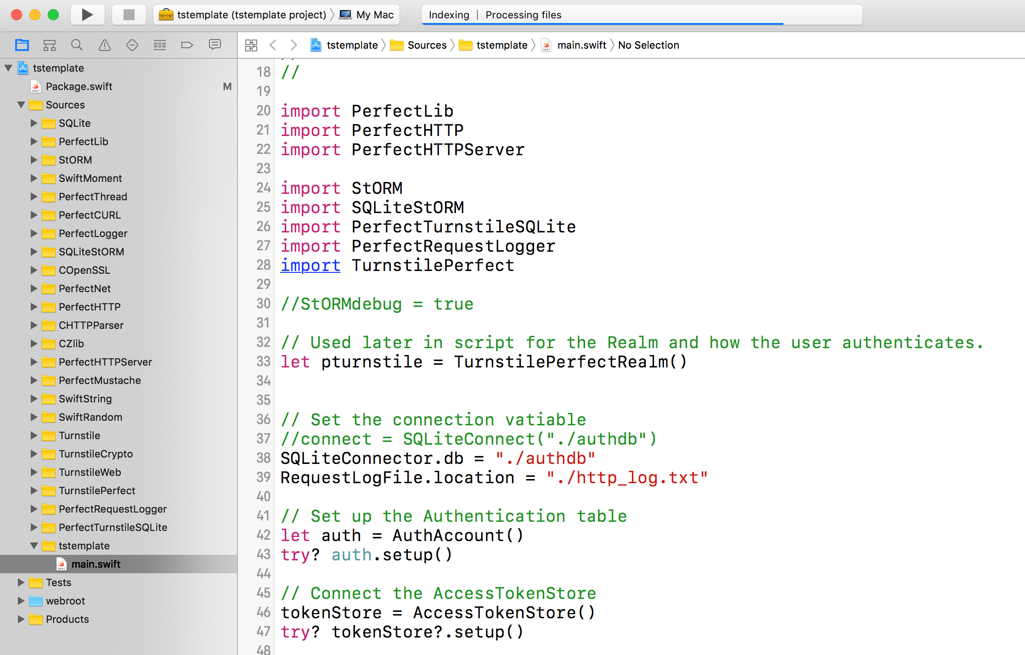Click the Stop button in toolbar
The height and width of the screenshot is (655, 1025).
point(129,15)
